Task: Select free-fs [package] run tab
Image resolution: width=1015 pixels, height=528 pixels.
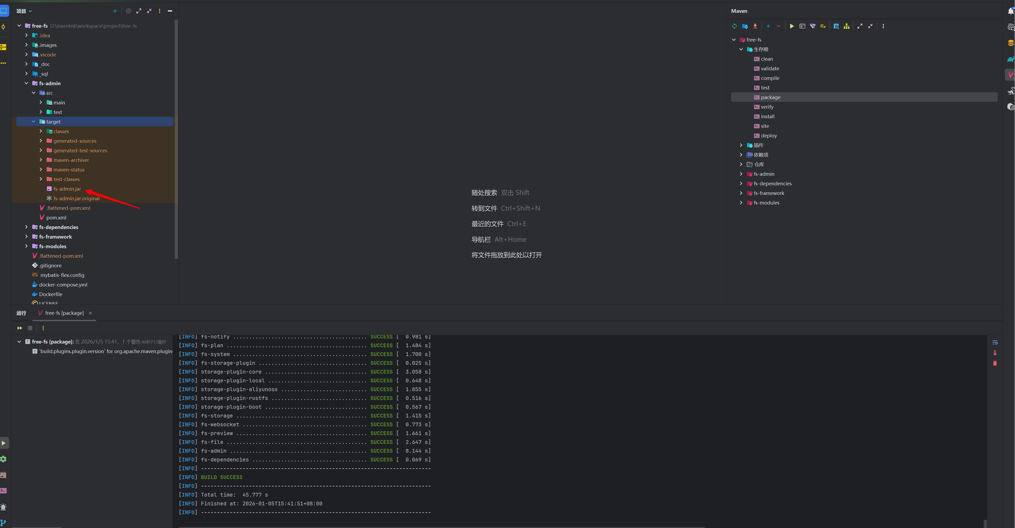Action: click(64, 313)
